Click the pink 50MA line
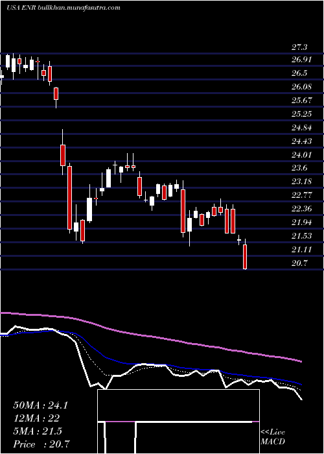This screenshot has height=454, width=324. (150, 336)
